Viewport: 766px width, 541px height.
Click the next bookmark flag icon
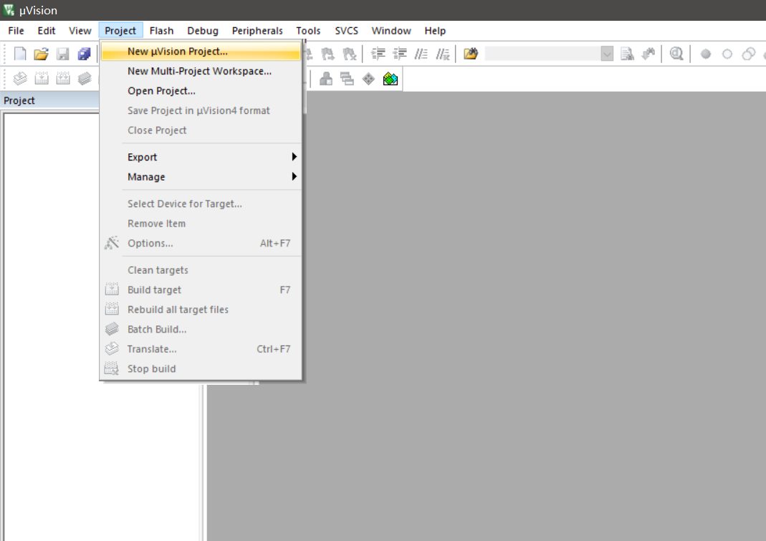point(327,54)
